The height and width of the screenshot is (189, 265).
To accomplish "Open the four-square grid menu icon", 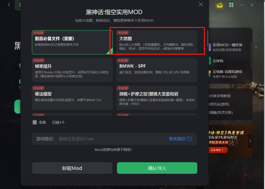I will [231, 5].
